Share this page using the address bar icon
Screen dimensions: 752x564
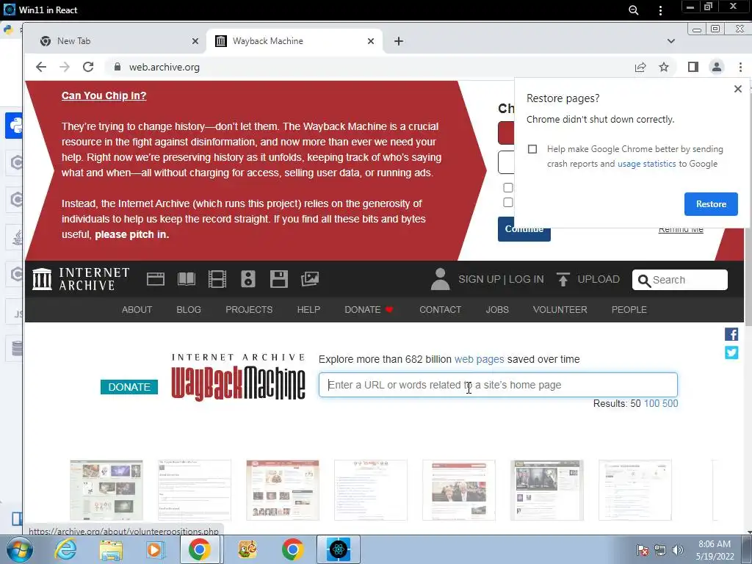(x=640, y=67)
